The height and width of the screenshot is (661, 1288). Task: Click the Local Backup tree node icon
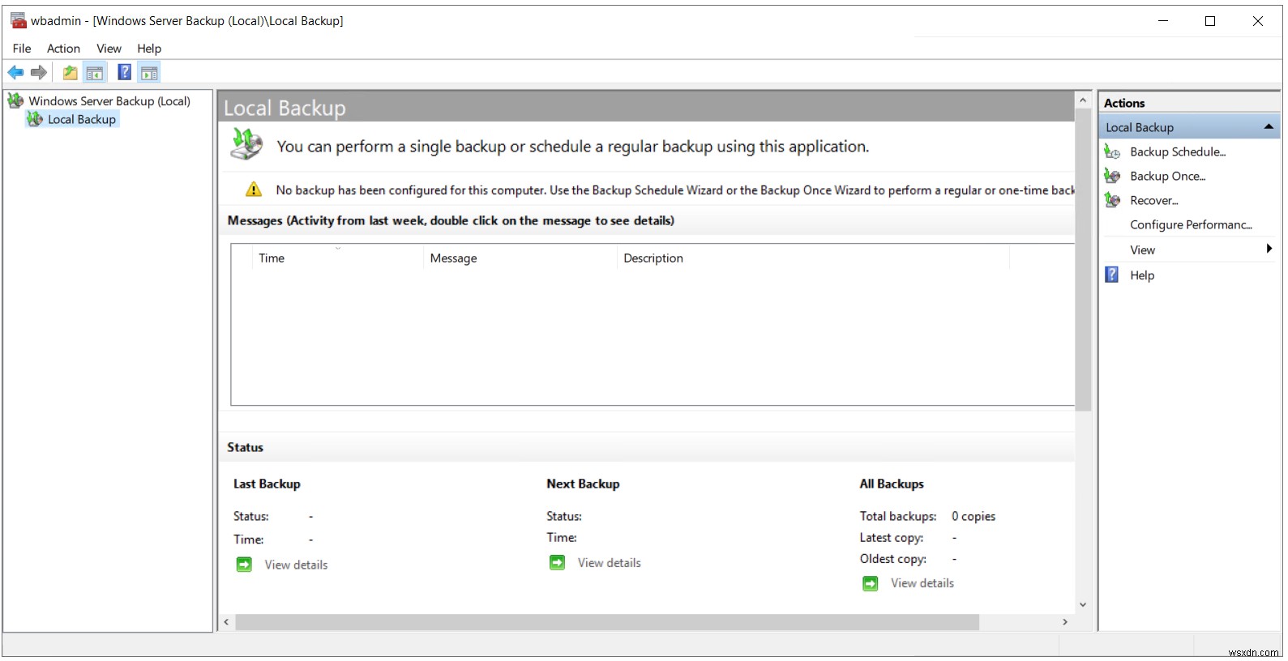(34, 119)
